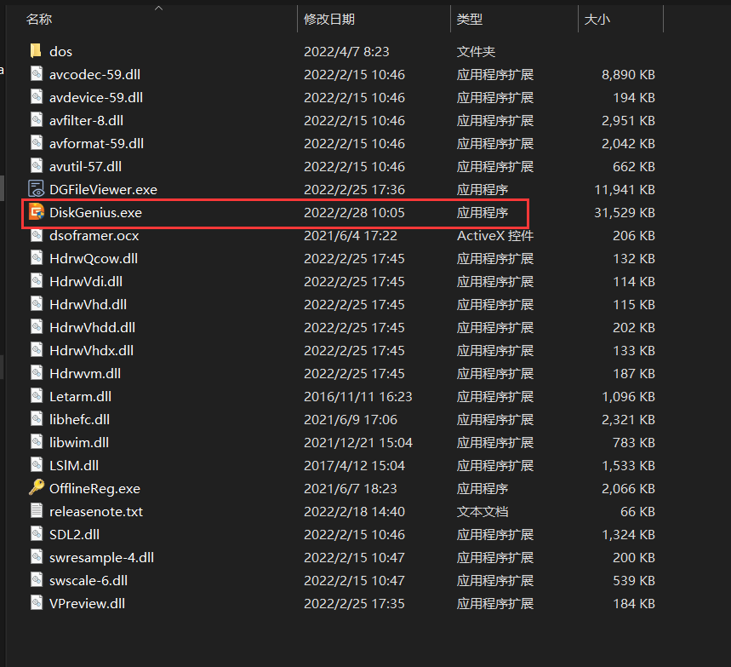Image resolution: width=731 pixels, height=667 pixels.
Task: Select the file name SDL2.dll
Action: click(75, 534)
